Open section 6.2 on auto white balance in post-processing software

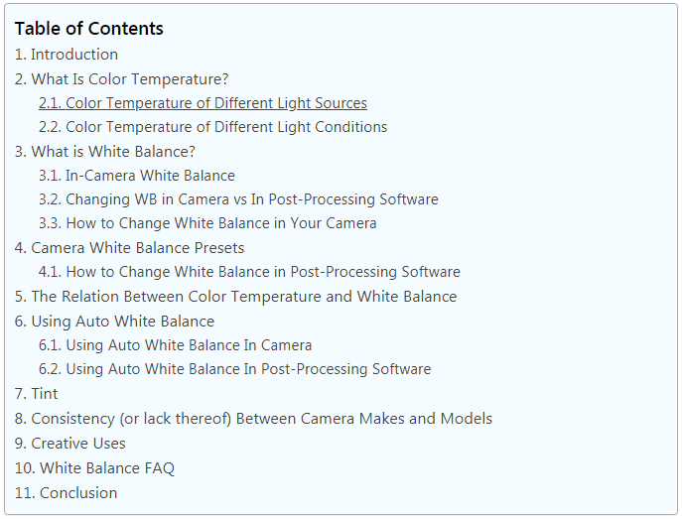pyautogui.click(x=235, y=369)
